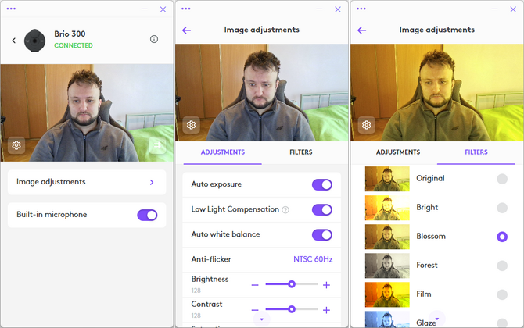Switch to FILTERS tab in middle window
524x328 pixels.
(301, 152)
